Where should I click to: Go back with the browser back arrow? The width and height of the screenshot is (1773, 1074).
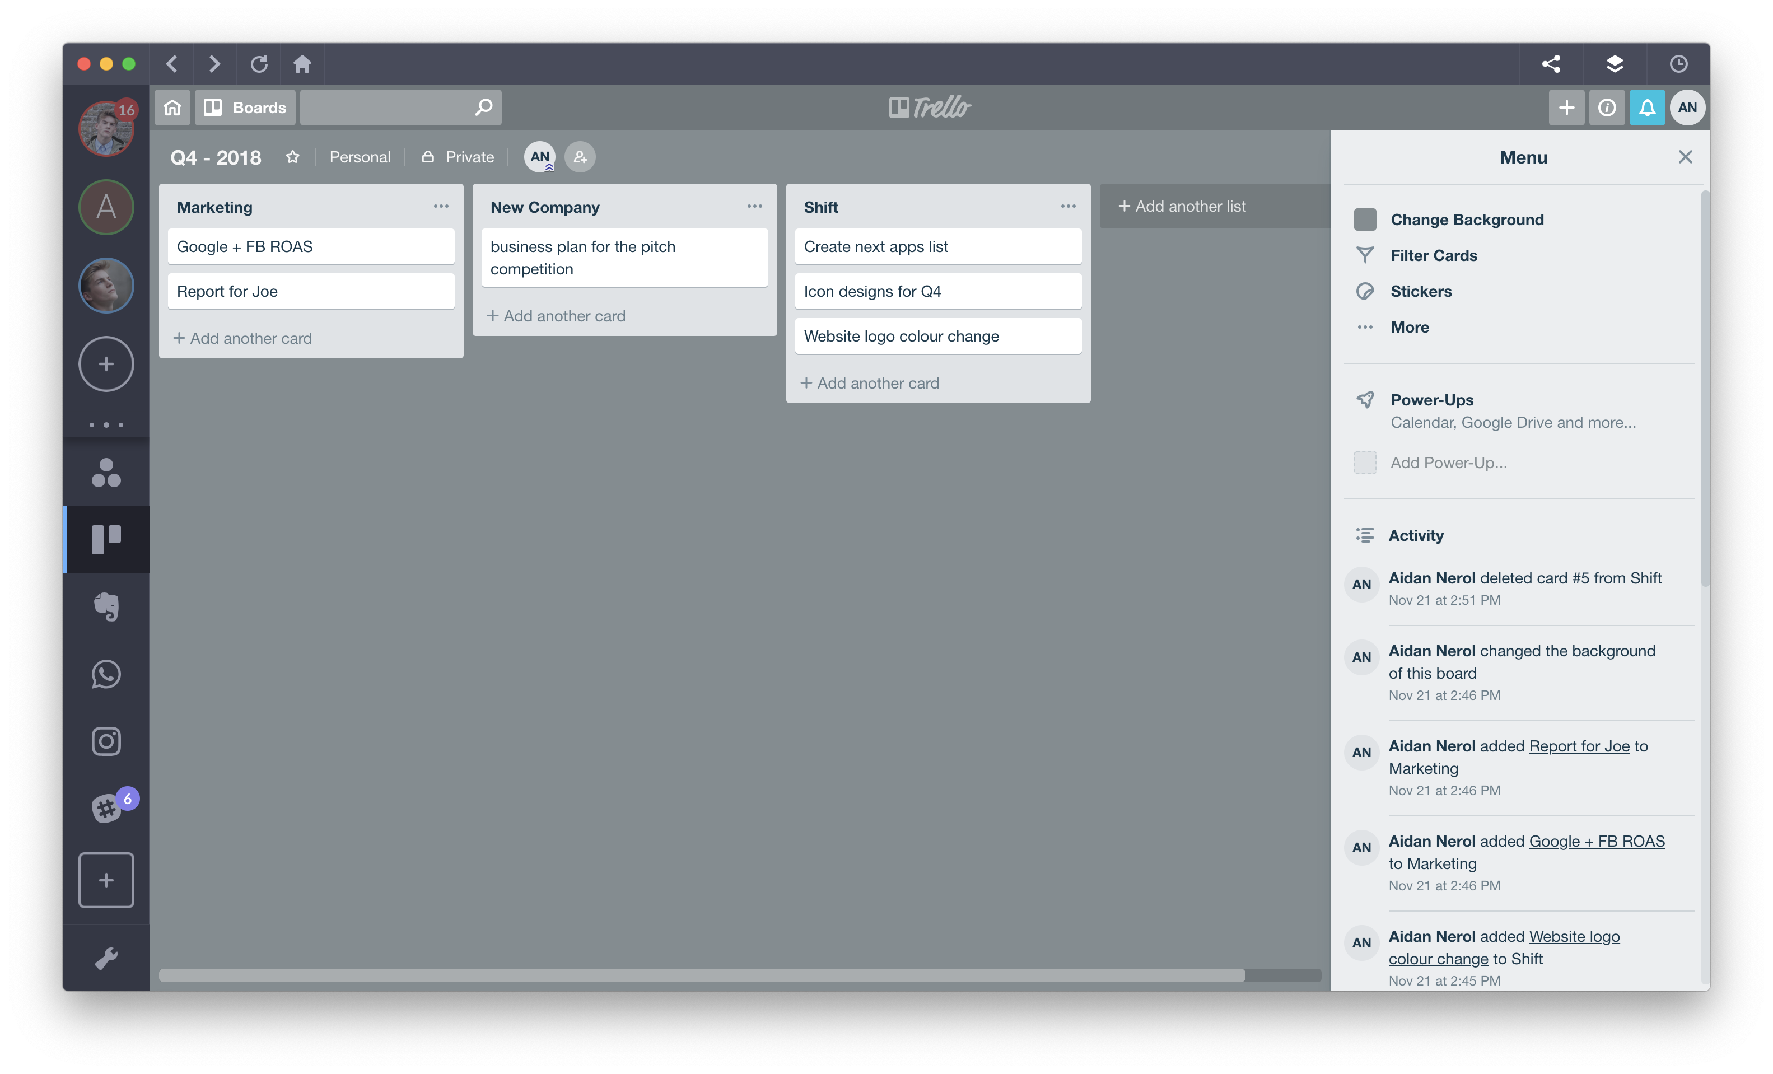click(x=172, y=64)
